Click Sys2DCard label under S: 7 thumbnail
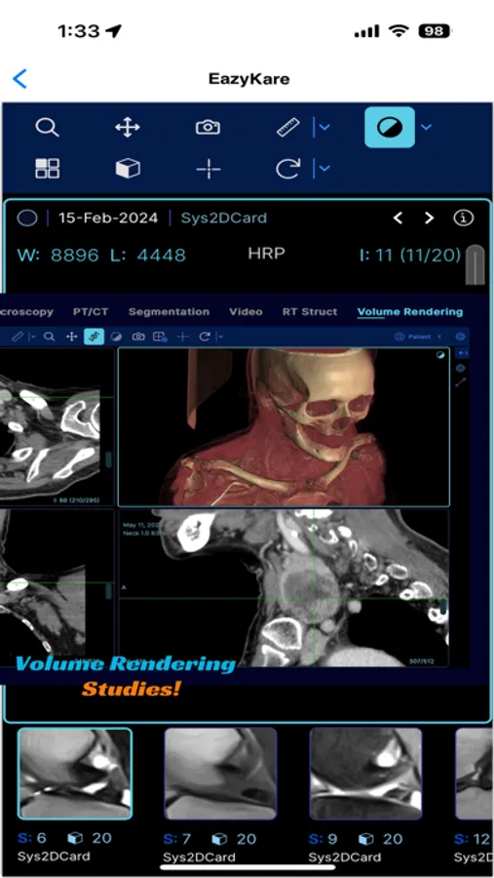 click(x=199, y=858)
